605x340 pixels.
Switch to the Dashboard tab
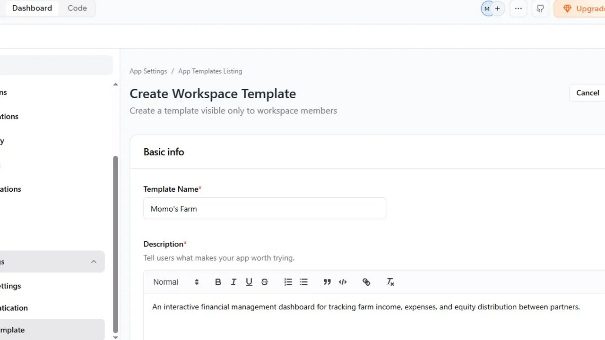(32, 8)
